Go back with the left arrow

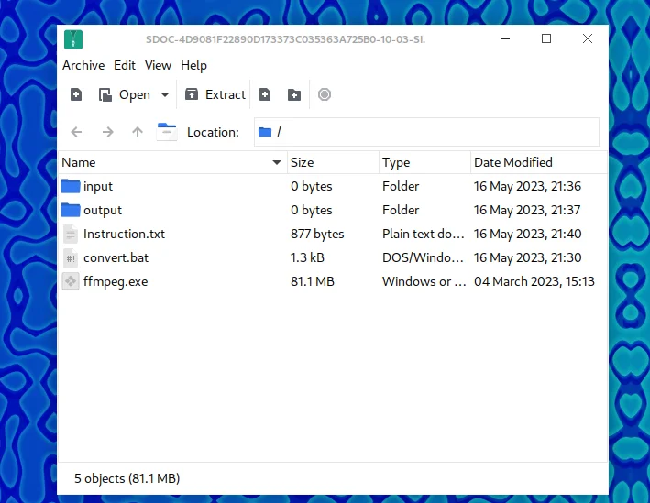[x=76, y=132]
